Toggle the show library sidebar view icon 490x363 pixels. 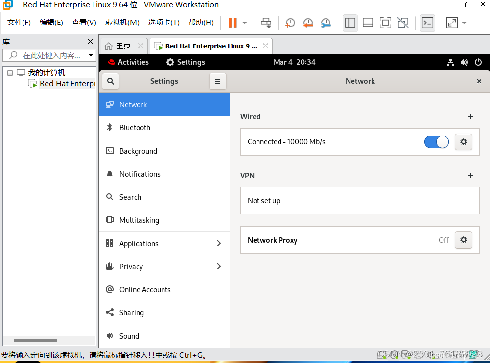(350, 23)
